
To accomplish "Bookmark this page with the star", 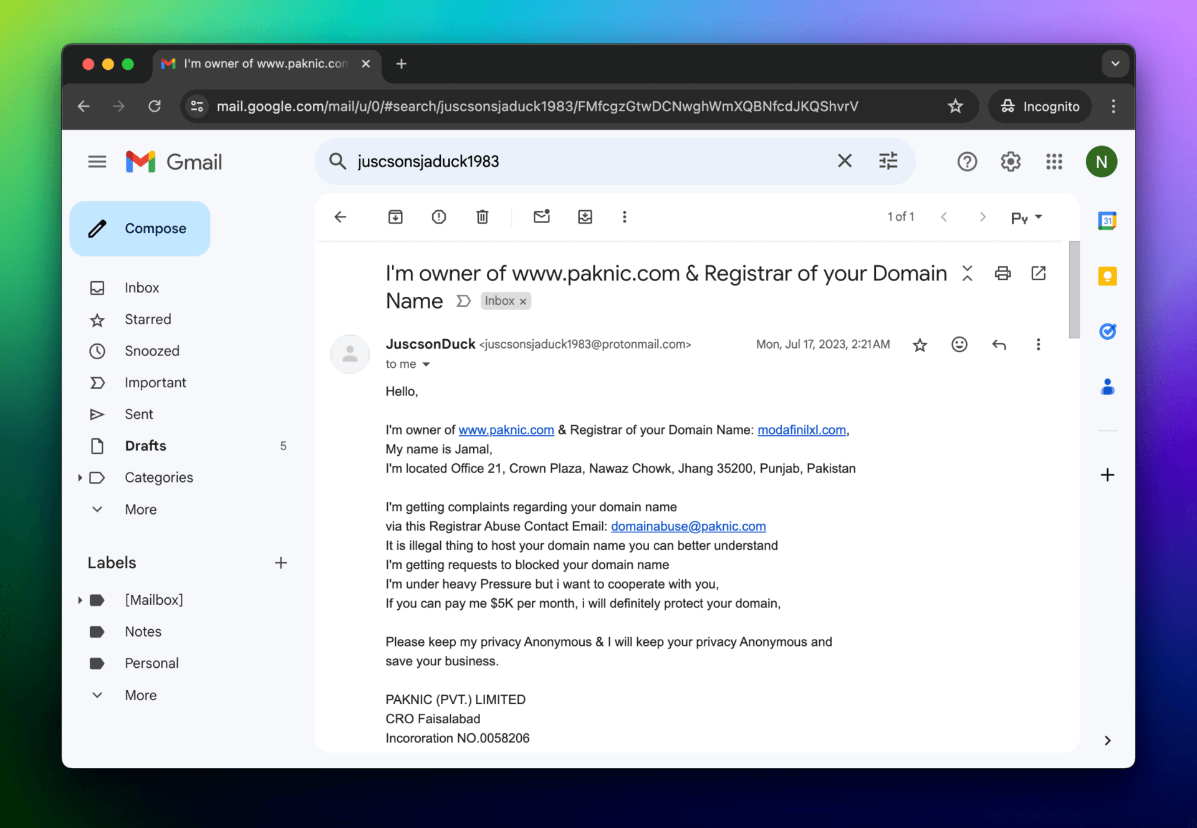I will pyautogui.click(x=955, y=106).
